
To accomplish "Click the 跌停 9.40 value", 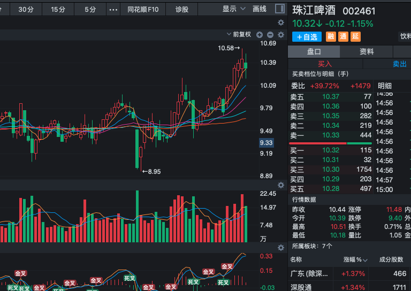I will click(395, 218).
